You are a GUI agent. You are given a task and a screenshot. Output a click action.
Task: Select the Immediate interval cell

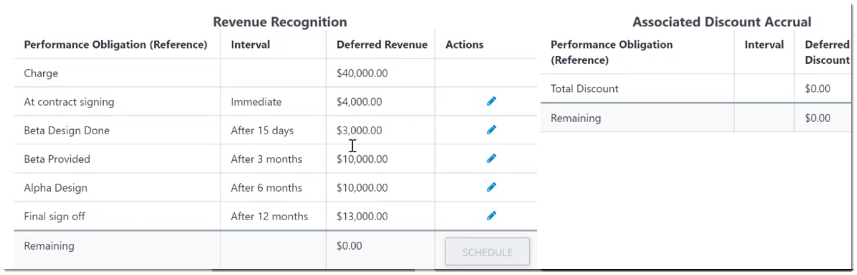click(x=256, y=102)
